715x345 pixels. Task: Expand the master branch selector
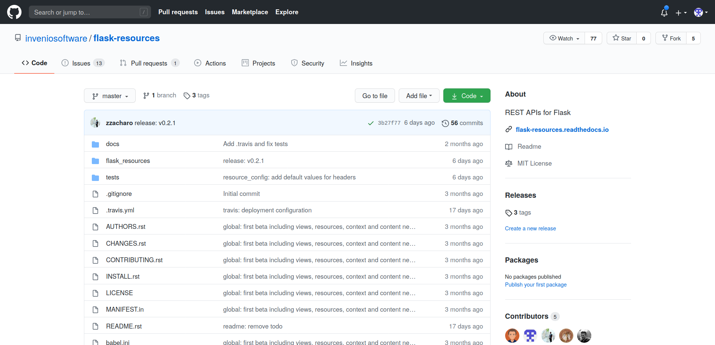110,96
